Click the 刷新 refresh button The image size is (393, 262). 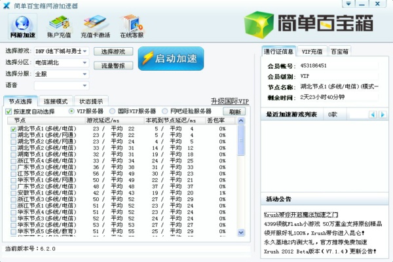point(234,111)
